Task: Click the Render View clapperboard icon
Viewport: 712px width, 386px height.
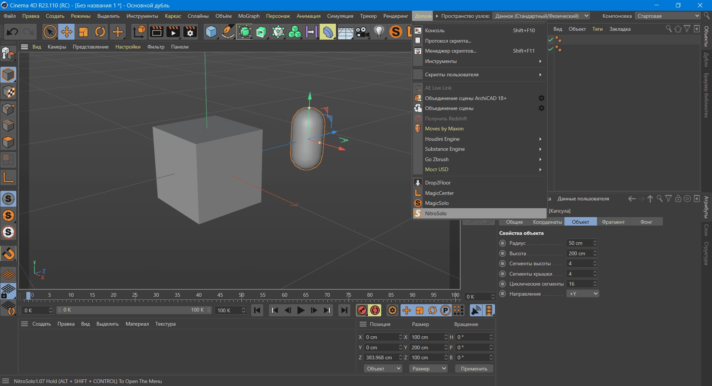Action: point(156,32)
